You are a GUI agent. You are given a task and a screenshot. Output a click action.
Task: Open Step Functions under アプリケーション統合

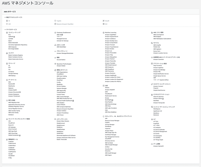pos(158,66)
